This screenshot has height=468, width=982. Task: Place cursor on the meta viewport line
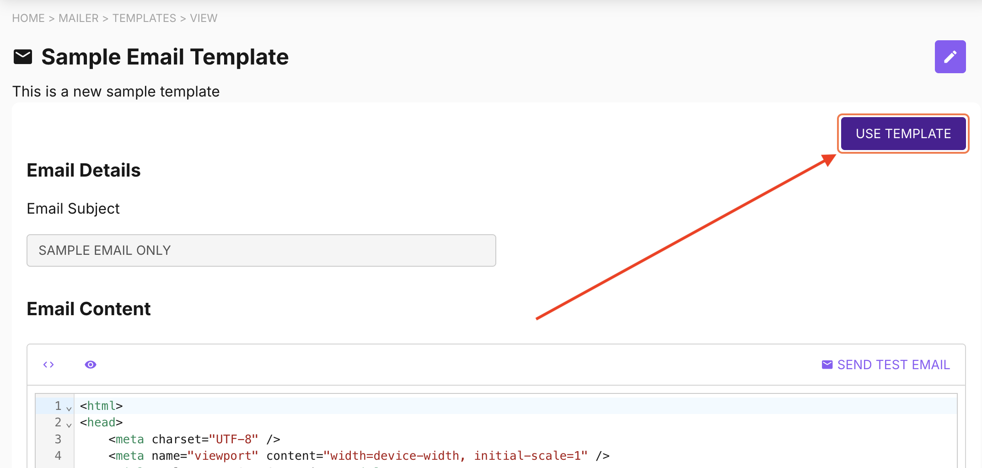coord(359,456)
